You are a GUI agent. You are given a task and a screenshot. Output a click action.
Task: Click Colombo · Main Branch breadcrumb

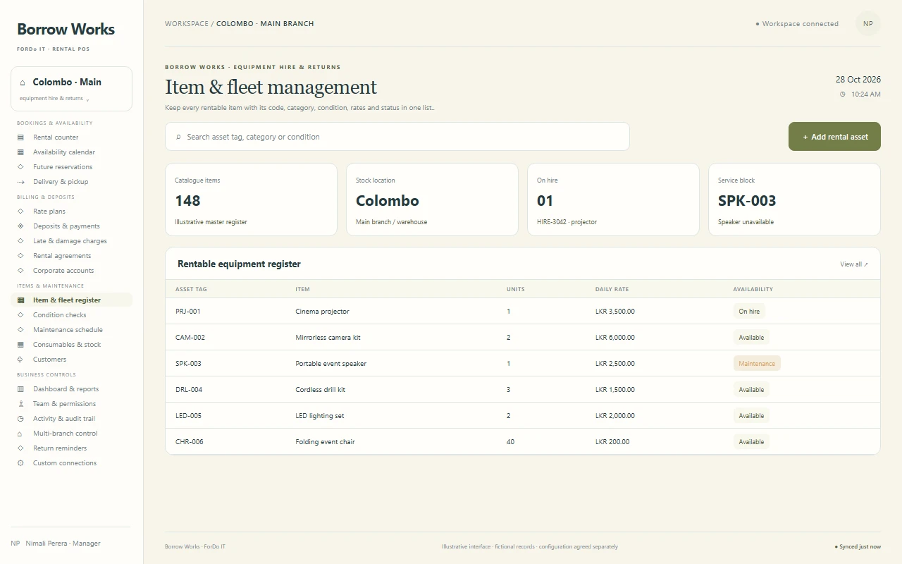pos(265,24)
